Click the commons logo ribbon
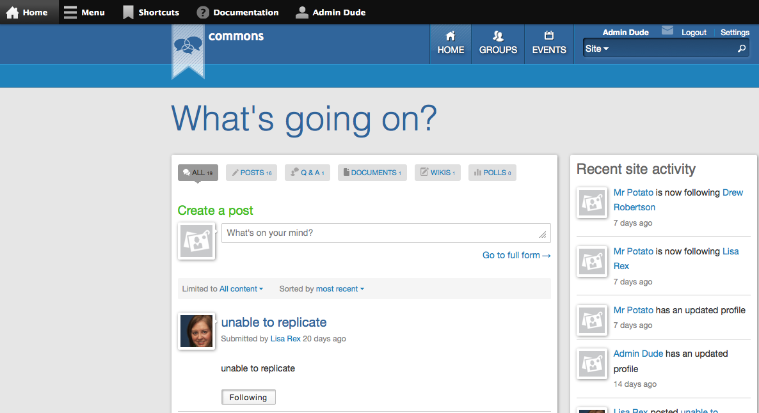759x413 pixels. tap(188, 52)
